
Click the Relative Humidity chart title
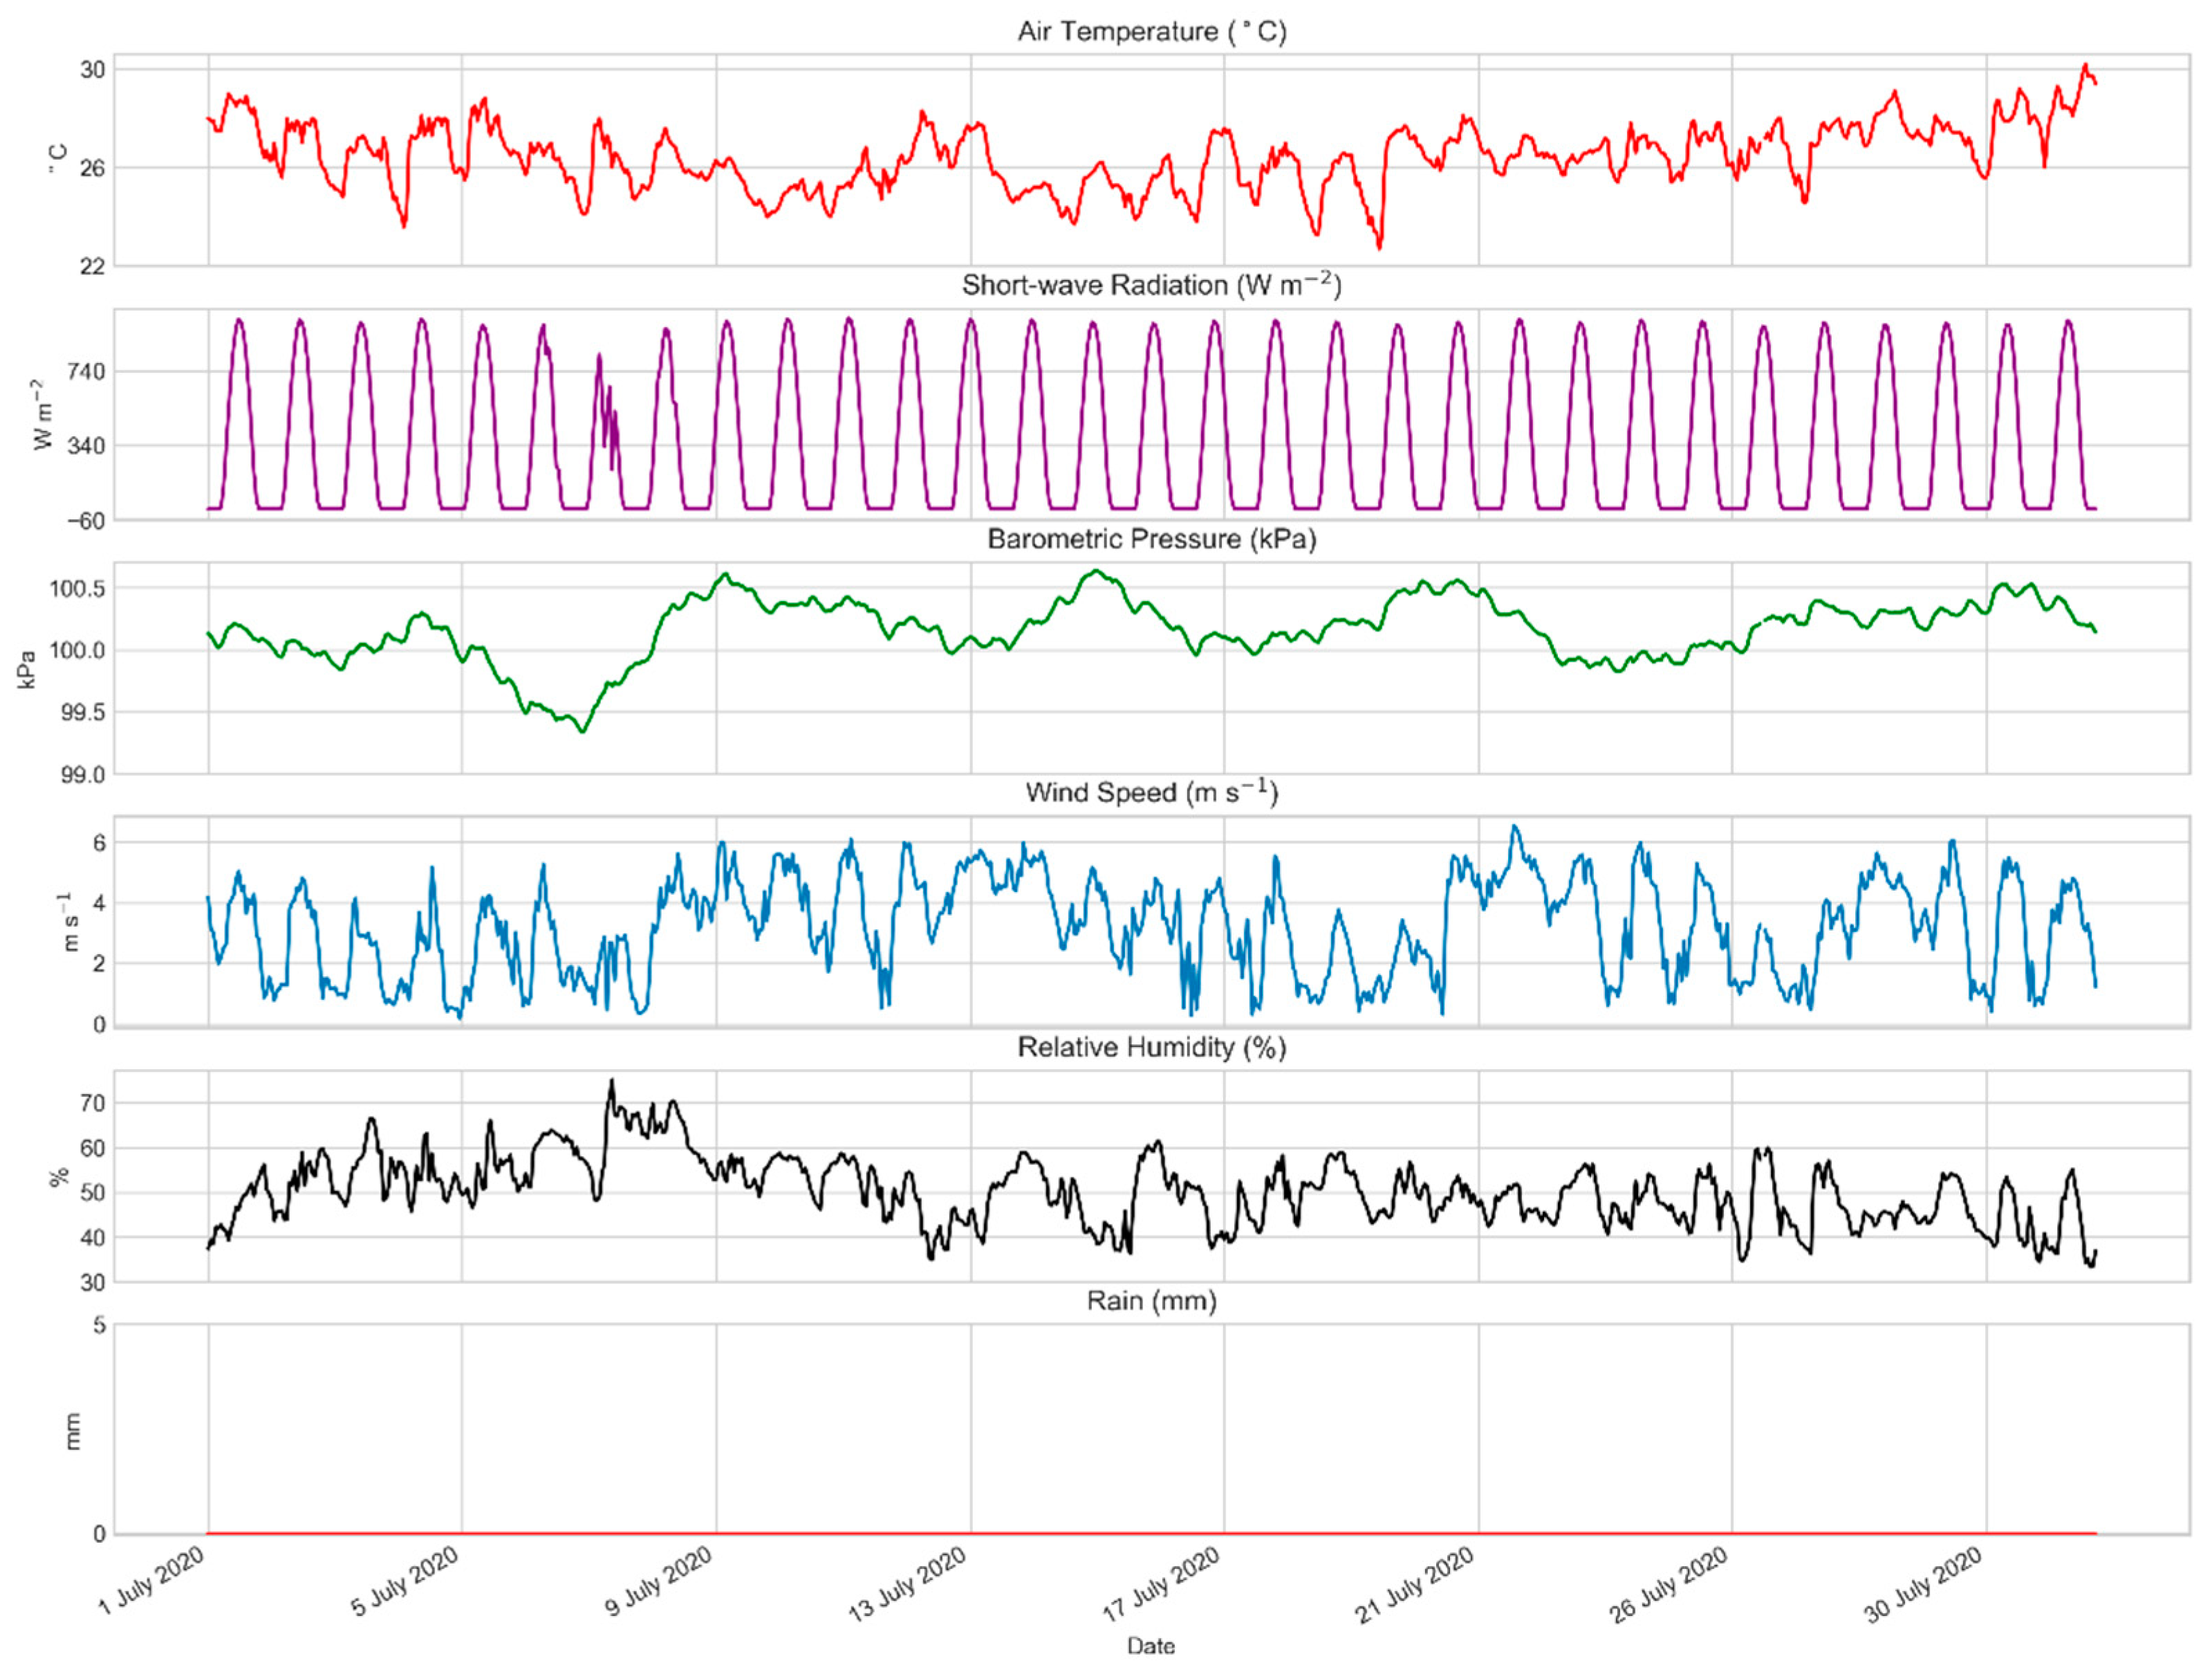click(x=1151, y=1047)
